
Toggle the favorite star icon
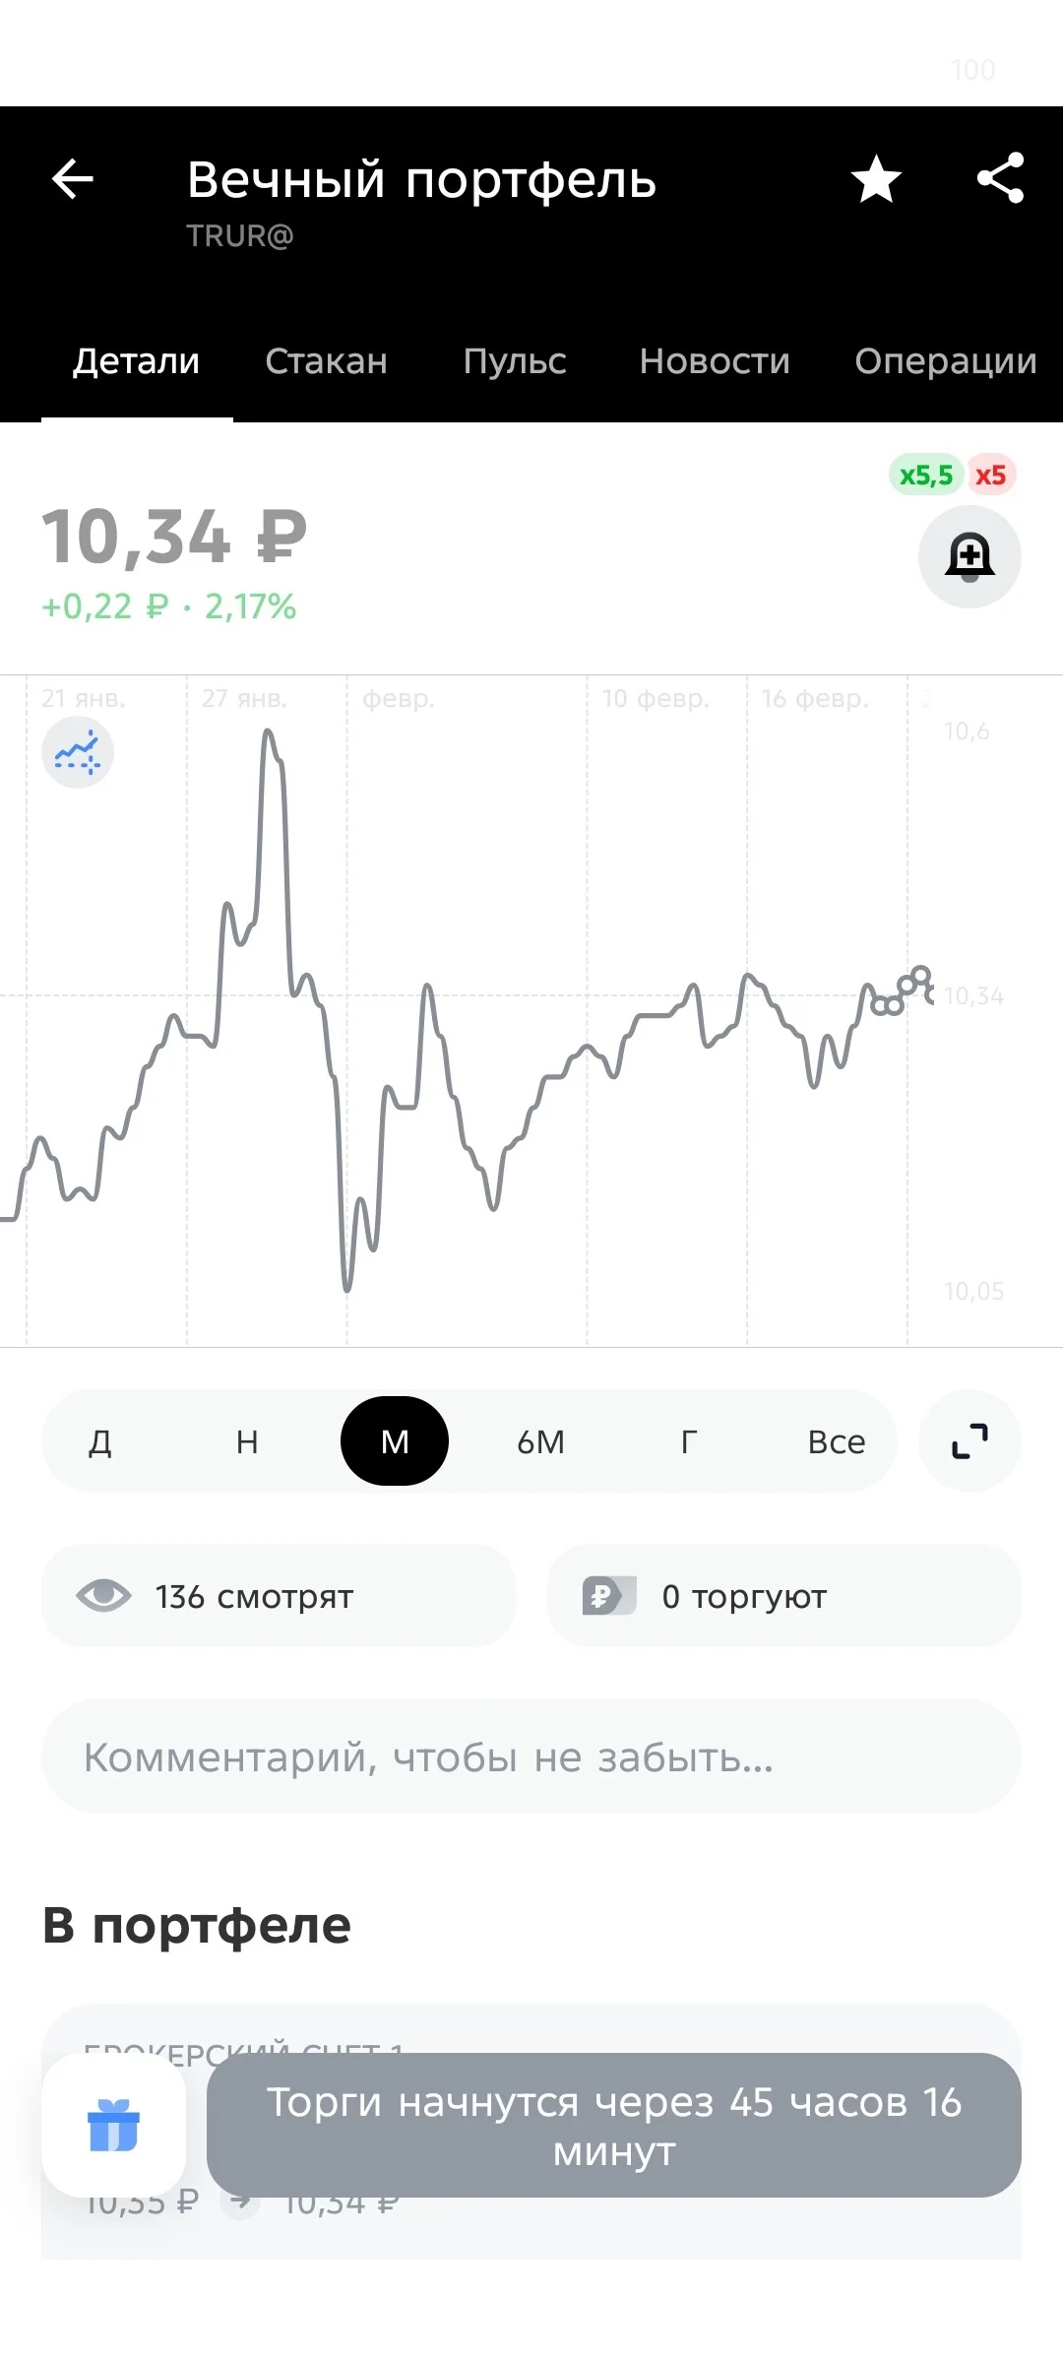pyautogui.click(x=876, y=179)
